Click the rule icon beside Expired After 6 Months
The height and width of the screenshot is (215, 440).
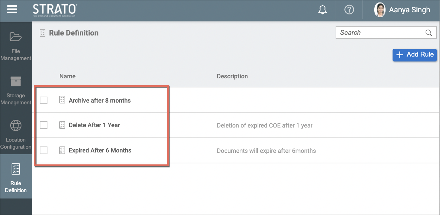point(62,150)
